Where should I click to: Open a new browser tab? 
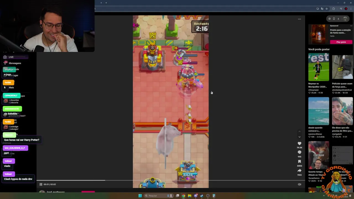(106, 3)
